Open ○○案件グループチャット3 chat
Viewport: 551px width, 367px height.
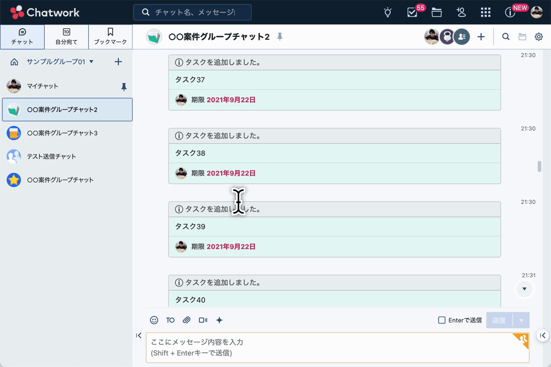pyautogui.click(x=67, y=133)
